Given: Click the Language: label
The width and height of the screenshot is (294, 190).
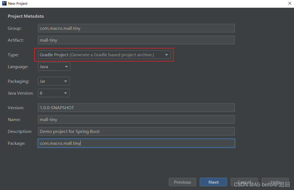Looking at the screenshot, I should click(18, 67).
